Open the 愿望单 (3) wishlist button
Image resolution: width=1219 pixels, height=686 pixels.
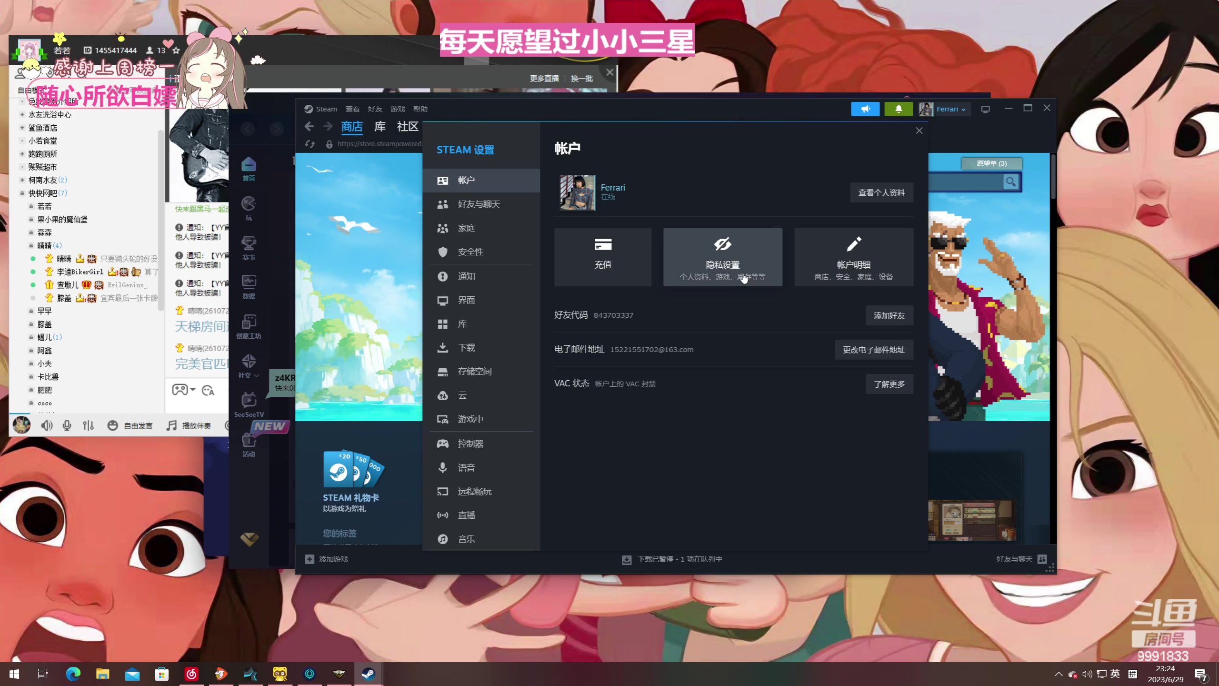click(x=991, y=163)
